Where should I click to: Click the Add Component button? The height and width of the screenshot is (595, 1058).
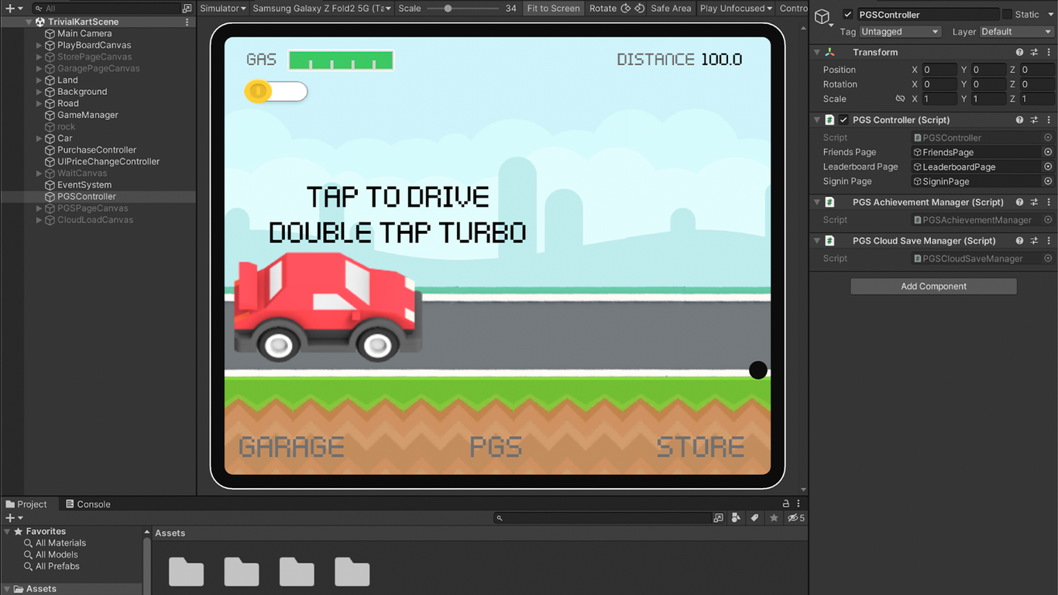pyautogui.click(x=933, y=287)
